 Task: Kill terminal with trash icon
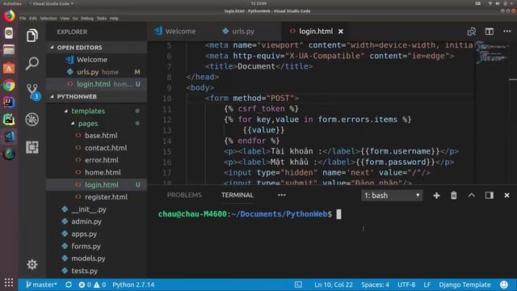pos(454,196)
